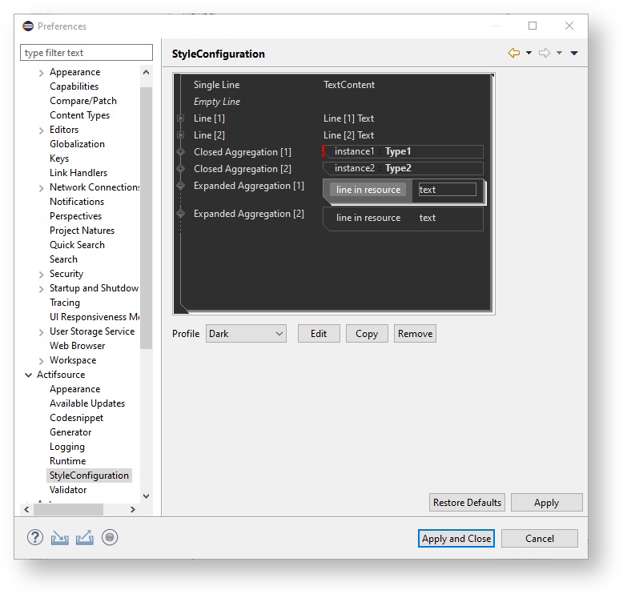
Task: Open the Profile dropdown showing Dark
Action: (x=246, y=334)
